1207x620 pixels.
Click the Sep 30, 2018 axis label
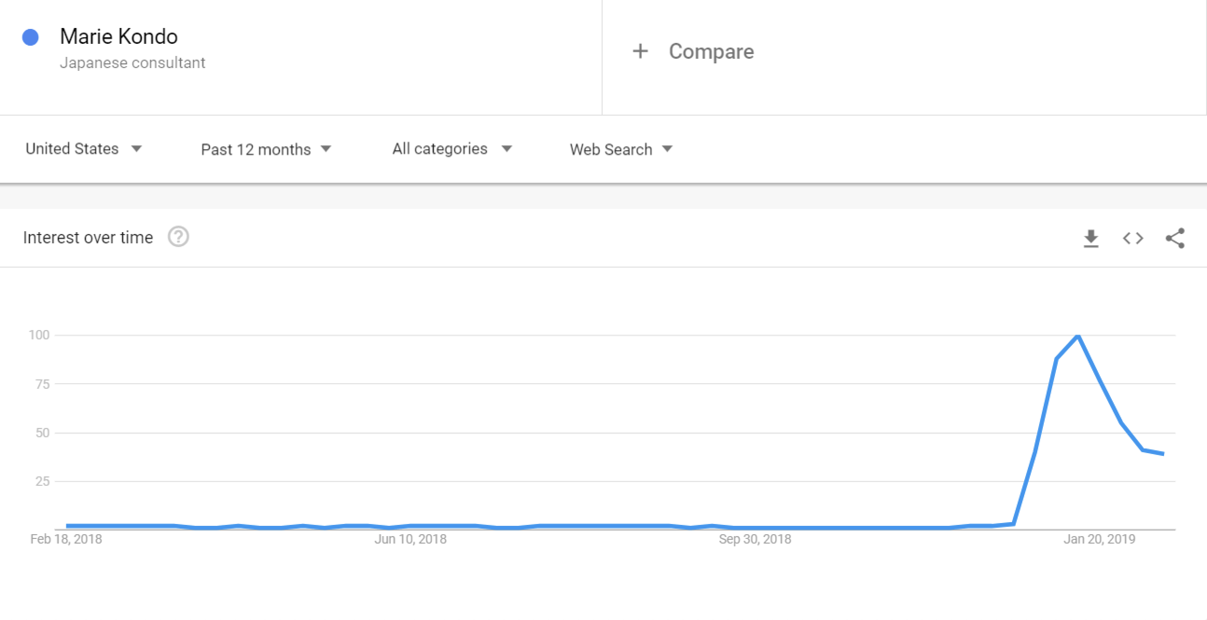coord(755,539)
